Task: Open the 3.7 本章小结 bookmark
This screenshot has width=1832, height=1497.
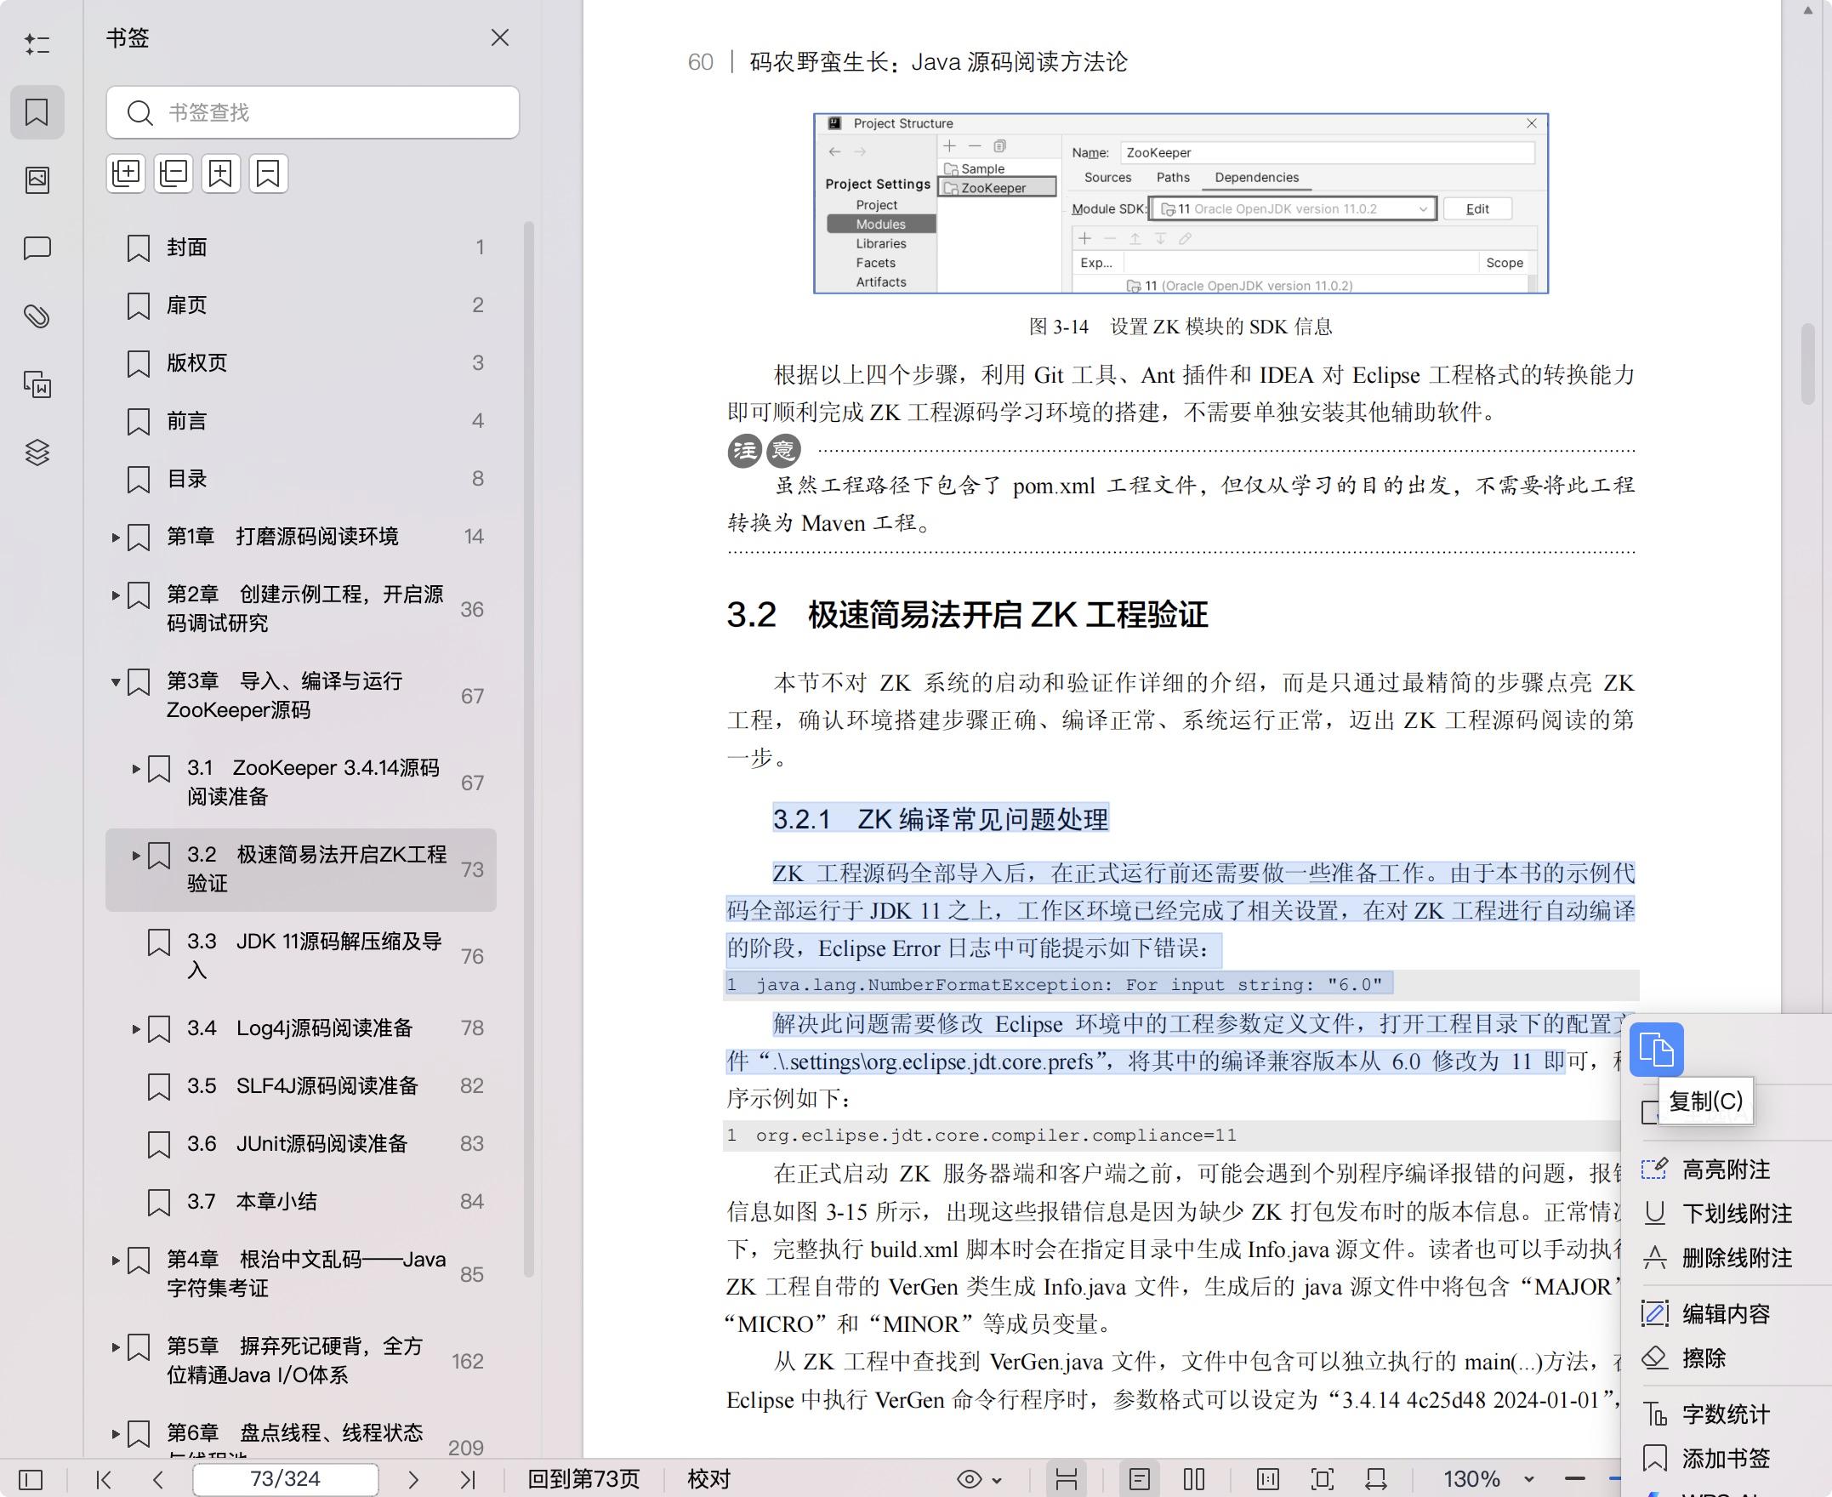Action: [301, 1201]
